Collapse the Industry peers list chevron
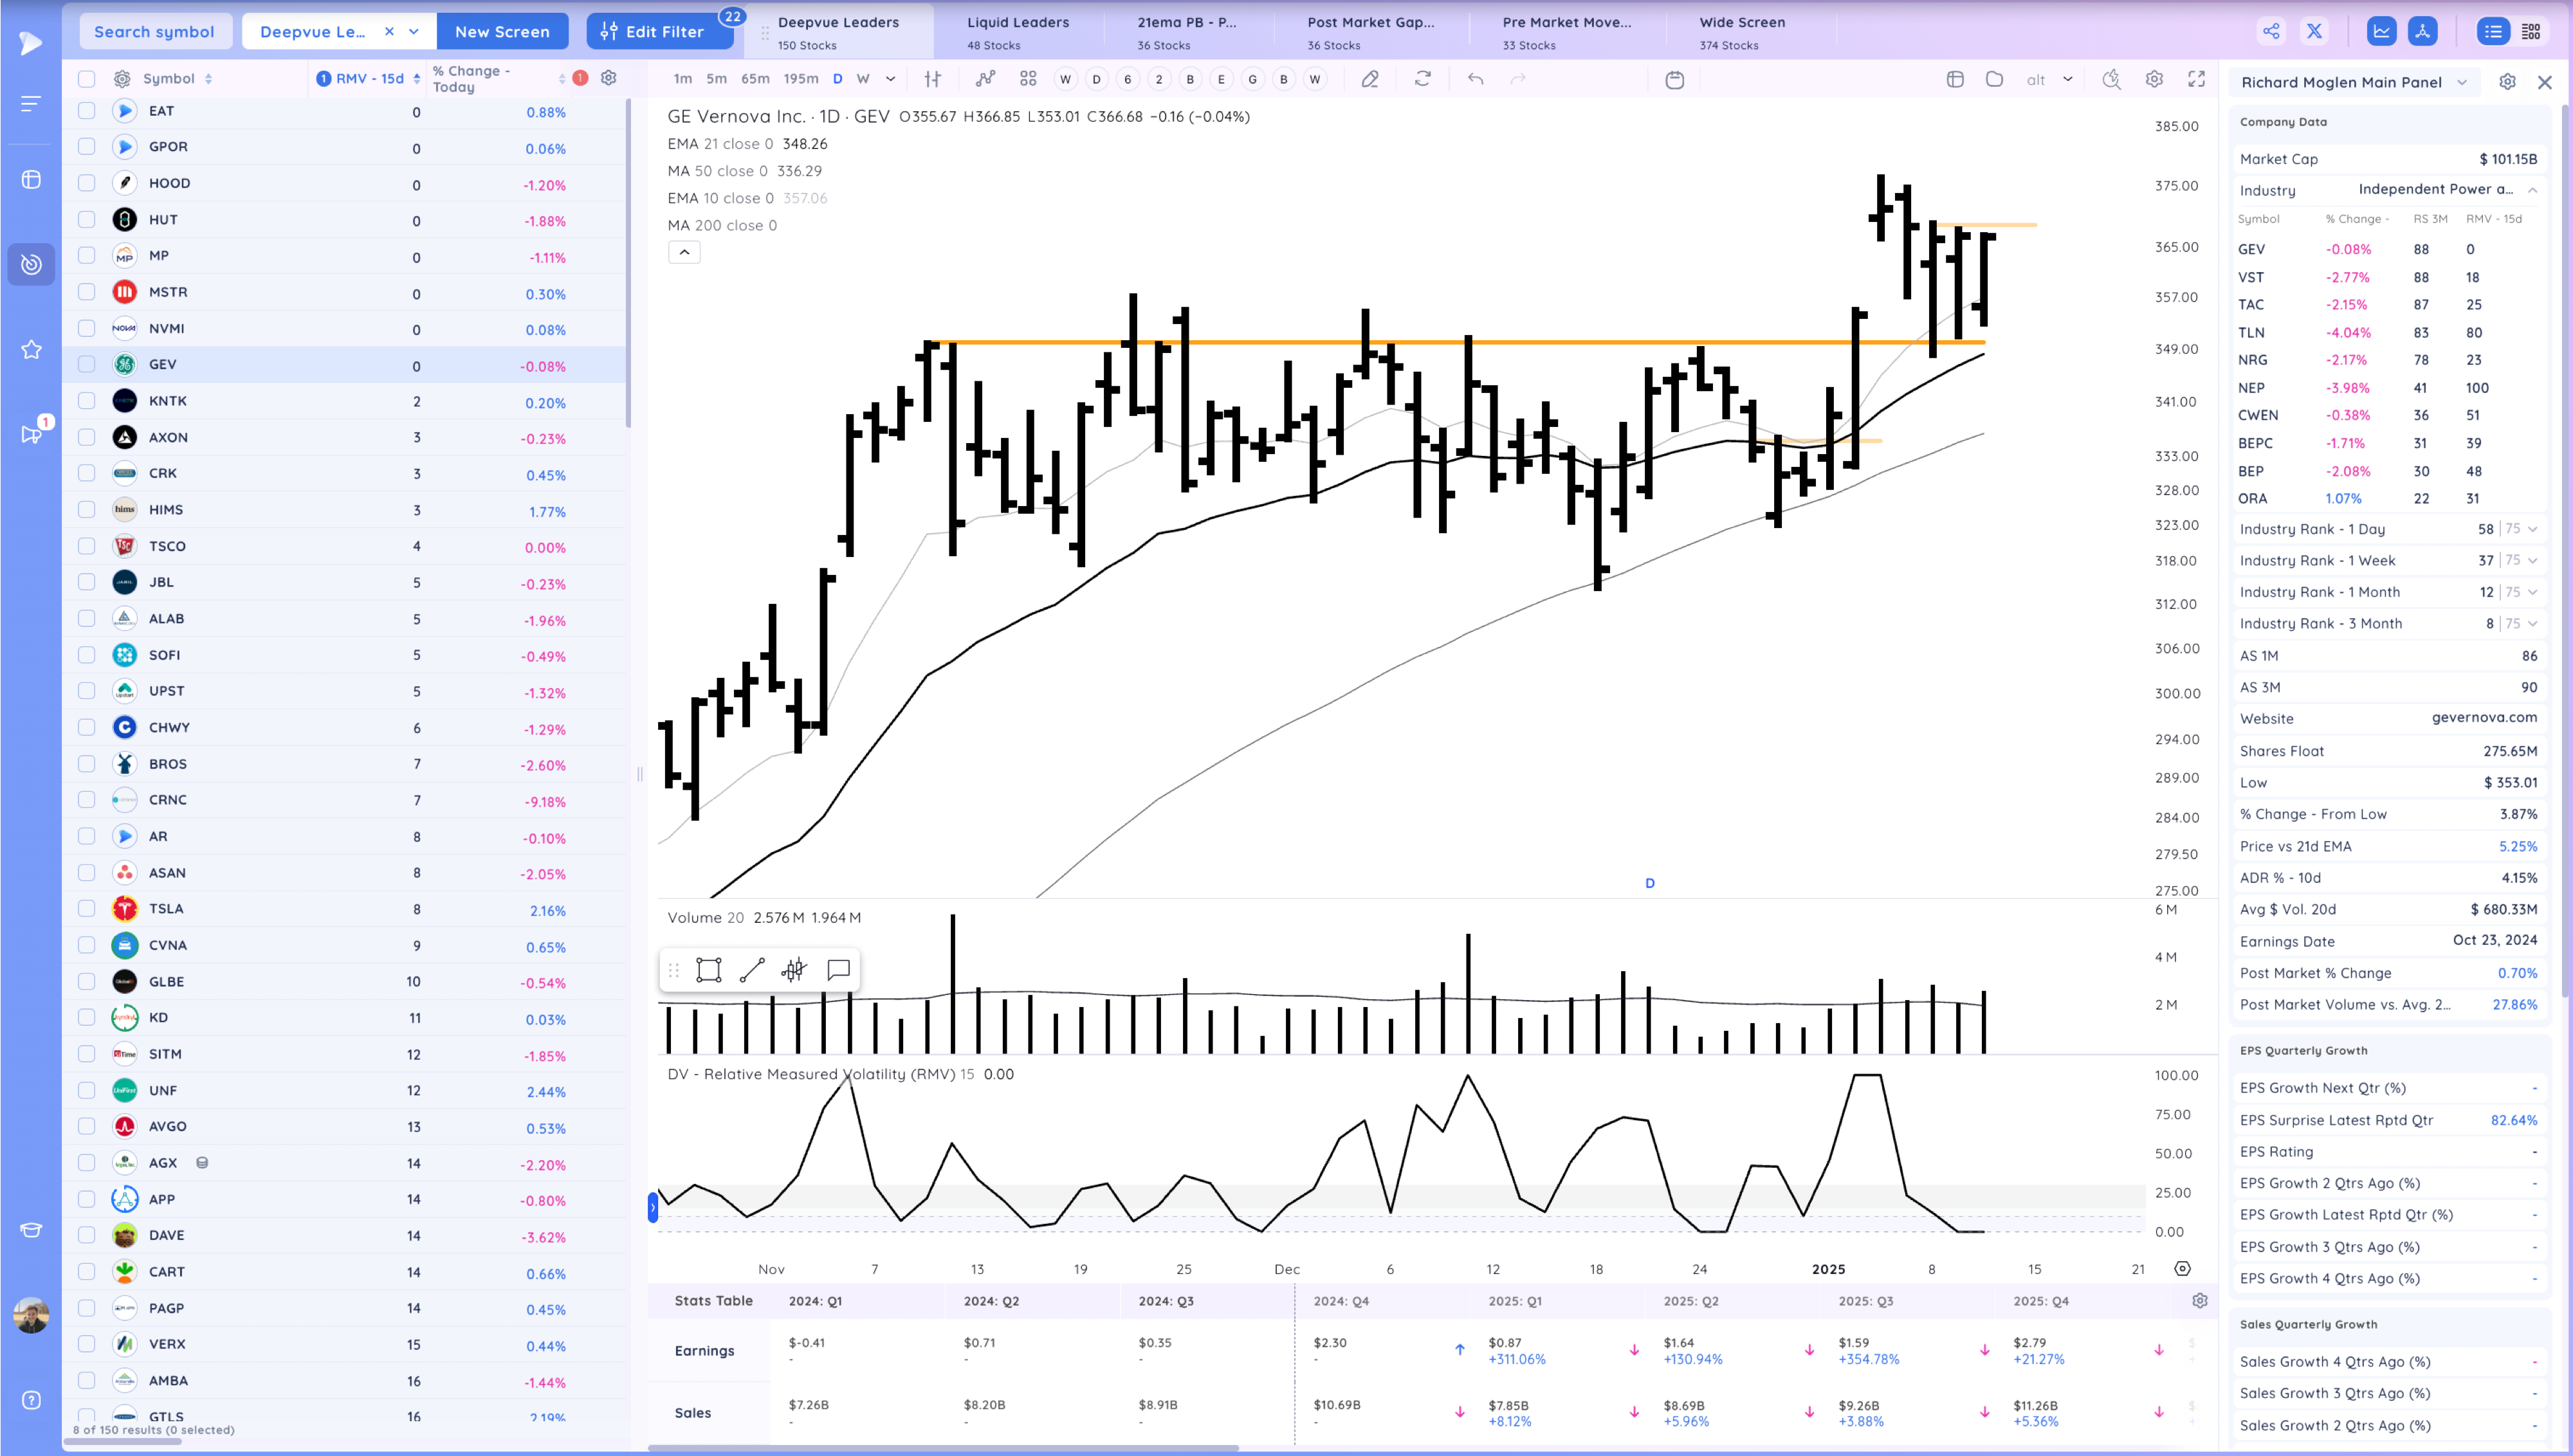 [x=2532, y=190]
